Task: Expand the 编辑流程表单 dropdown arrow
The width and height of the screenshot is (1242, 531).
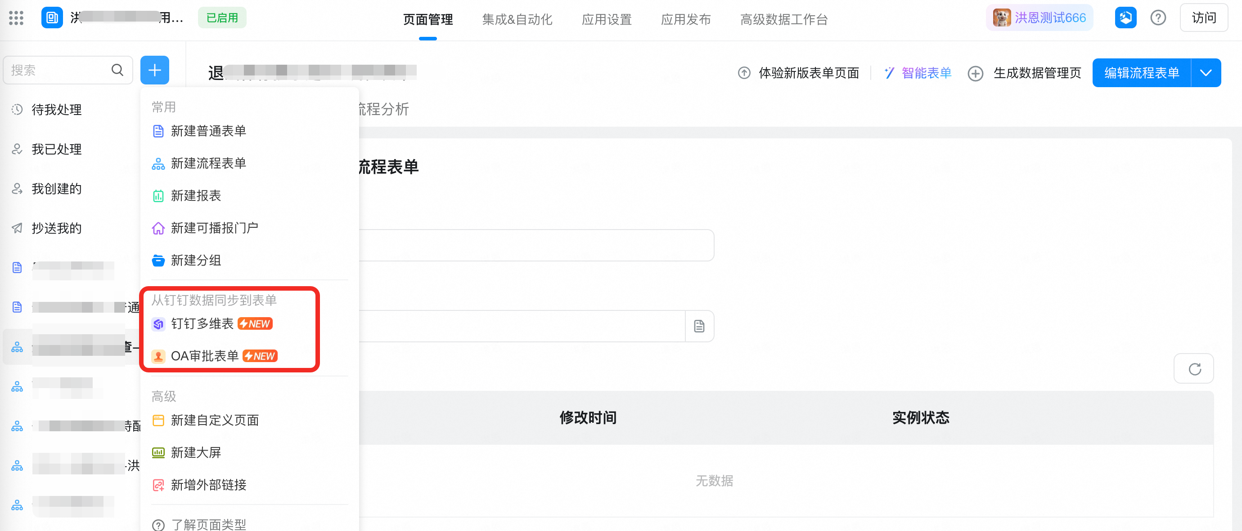Action: pos(1206,73)
